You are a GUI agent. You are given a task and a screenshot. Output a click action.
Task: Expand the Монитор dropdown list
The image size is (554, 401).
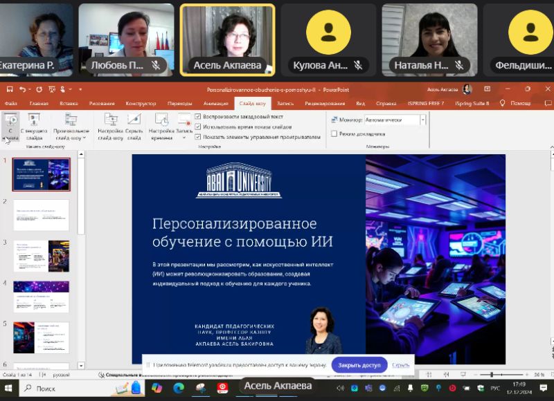point(422,120)
